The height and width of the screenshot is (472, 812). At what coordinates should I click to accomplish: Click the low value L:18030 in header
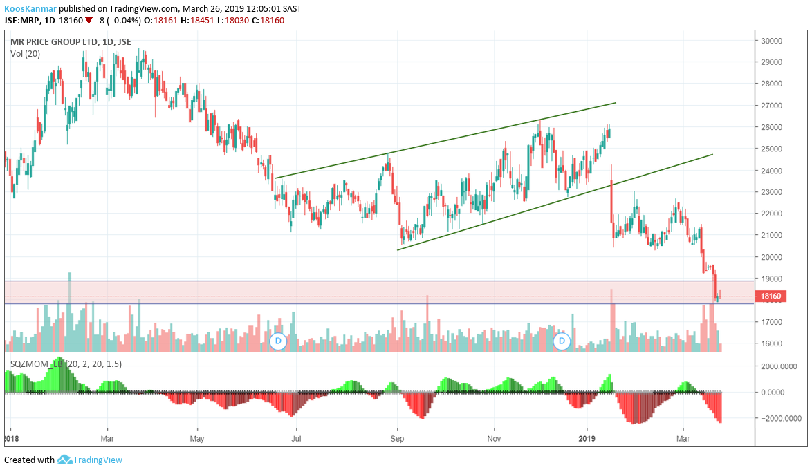tap(234, 21)
